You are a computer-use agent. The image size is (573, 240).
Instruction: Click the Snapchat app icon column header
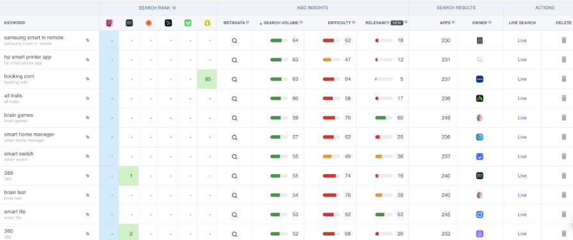tap(207, 23)
